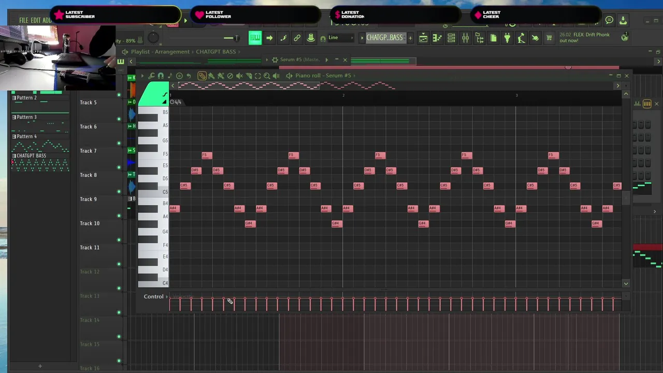663x373 pixels.
Task: Open the plugin picker plug icon
Action: (507, 38)
